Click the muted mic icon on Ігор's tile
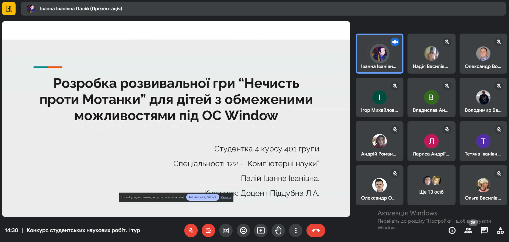The width and height of the screenshot is (509, 242). tap(395, 86)
